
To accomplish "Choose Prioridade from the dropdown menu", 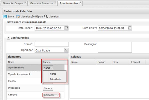I will [55, 79].
